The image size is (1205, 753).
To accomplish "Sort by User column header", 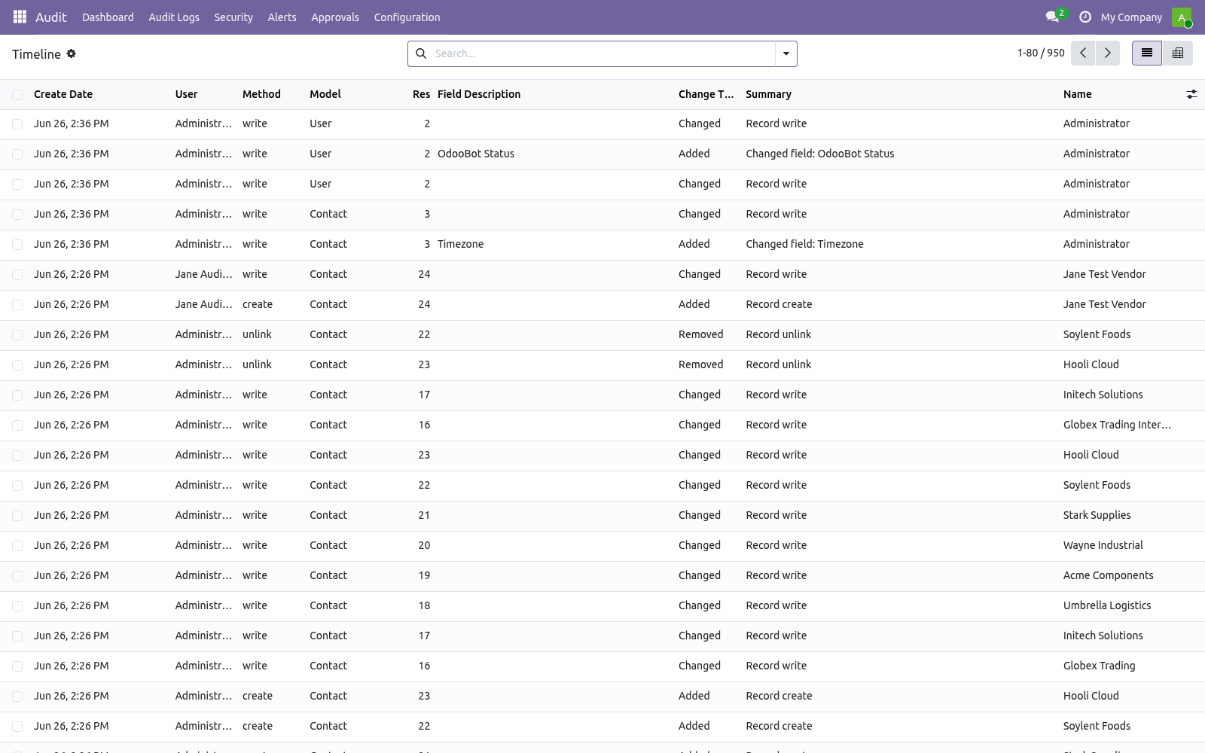I will 186,94.
